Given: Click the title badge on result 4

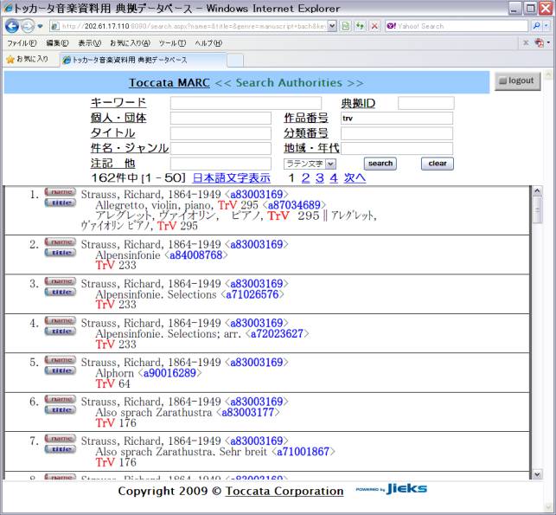Looking at the screenshot, I should [x=61, y=332].
